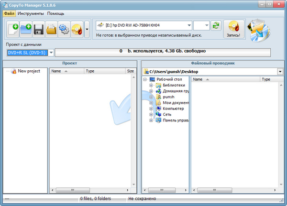Click the burn disc toolbar icon

[x=77, y=30]
